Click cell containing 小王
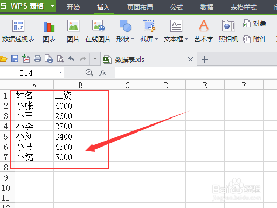Viewport: 277px width, 208px height. coord(34,116)
